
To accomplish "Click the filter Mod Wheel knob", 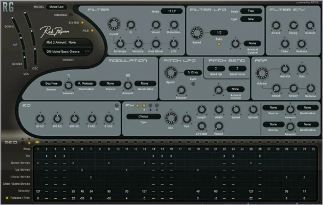I will coord(156,44).
